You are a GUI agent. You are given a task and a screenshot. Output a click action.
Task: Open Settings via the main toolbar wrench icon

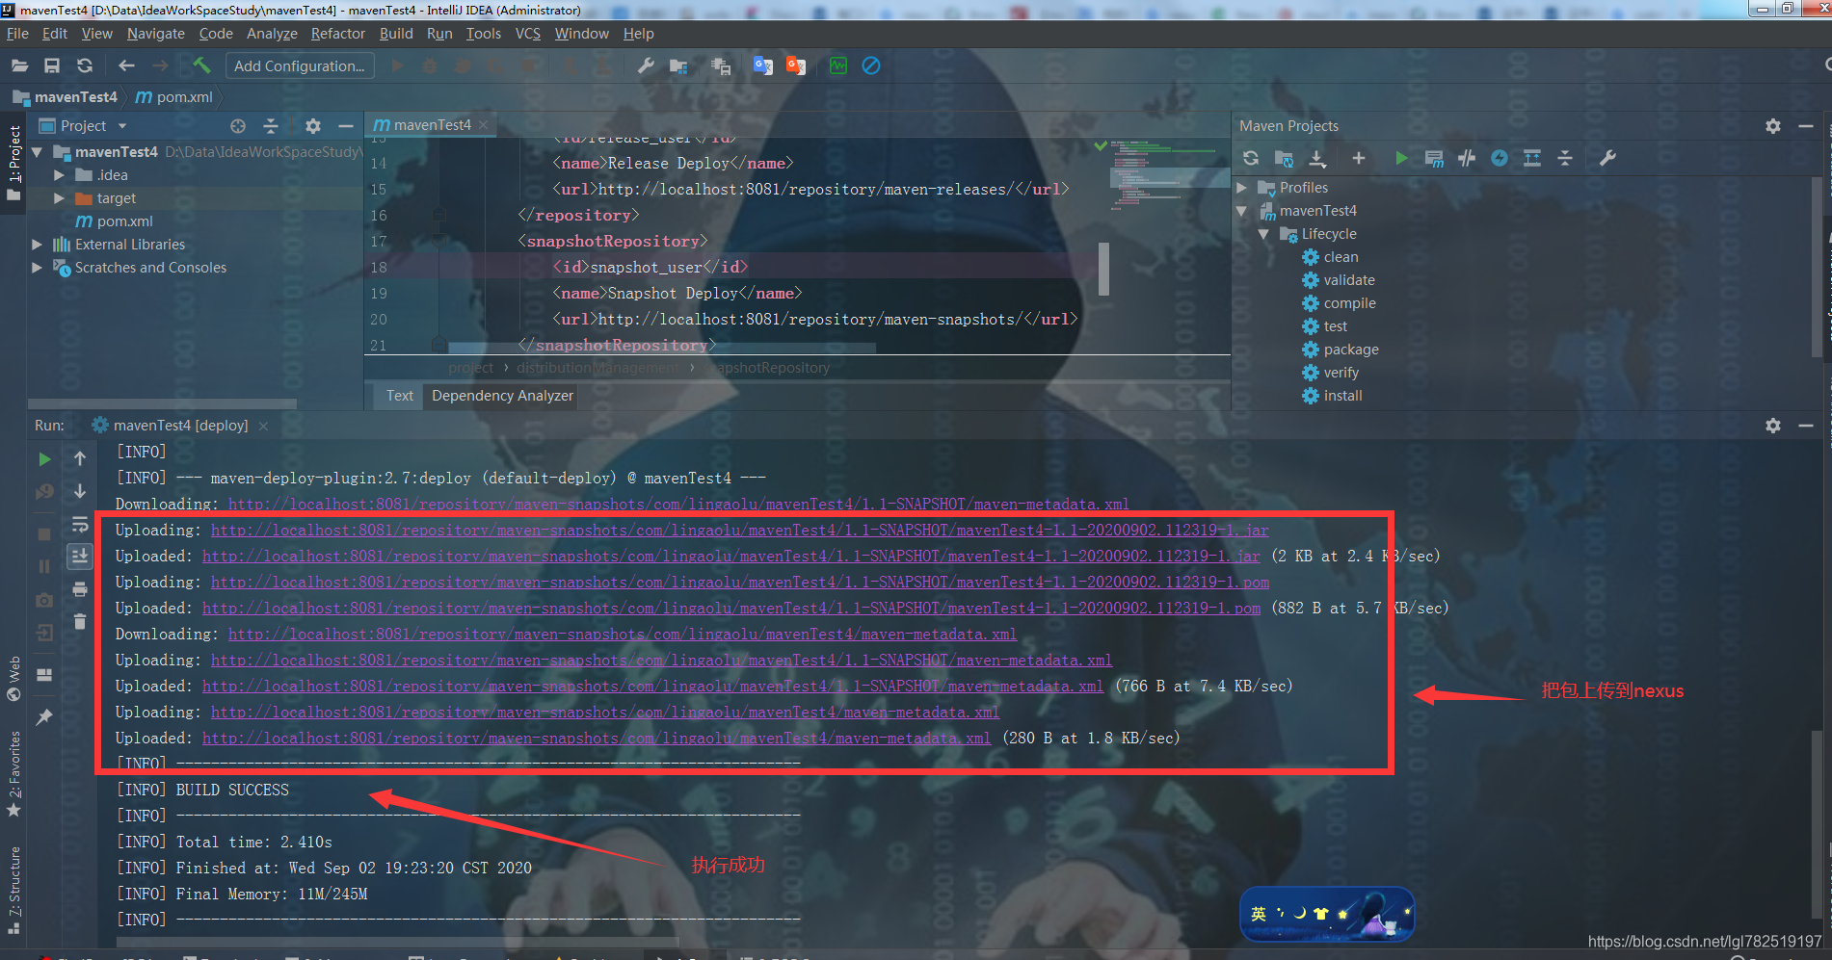[x=646, y=65]
